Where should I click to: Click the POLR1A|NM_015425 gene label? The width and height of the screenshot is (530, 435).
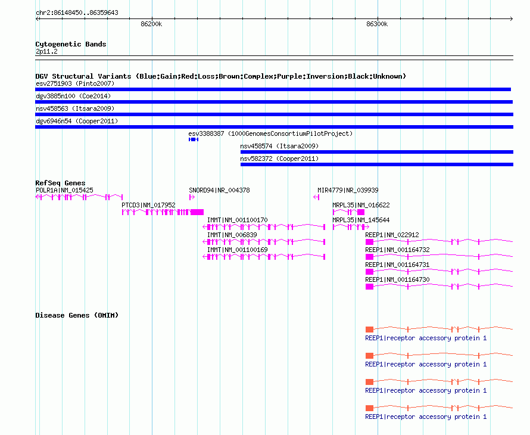coord(64,191)
